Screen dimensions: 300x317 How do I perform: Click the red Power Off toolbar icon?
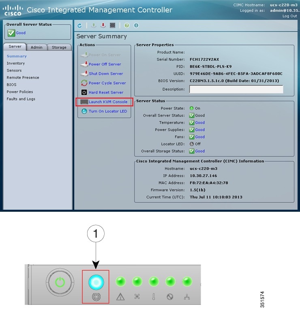click(103, 25)
